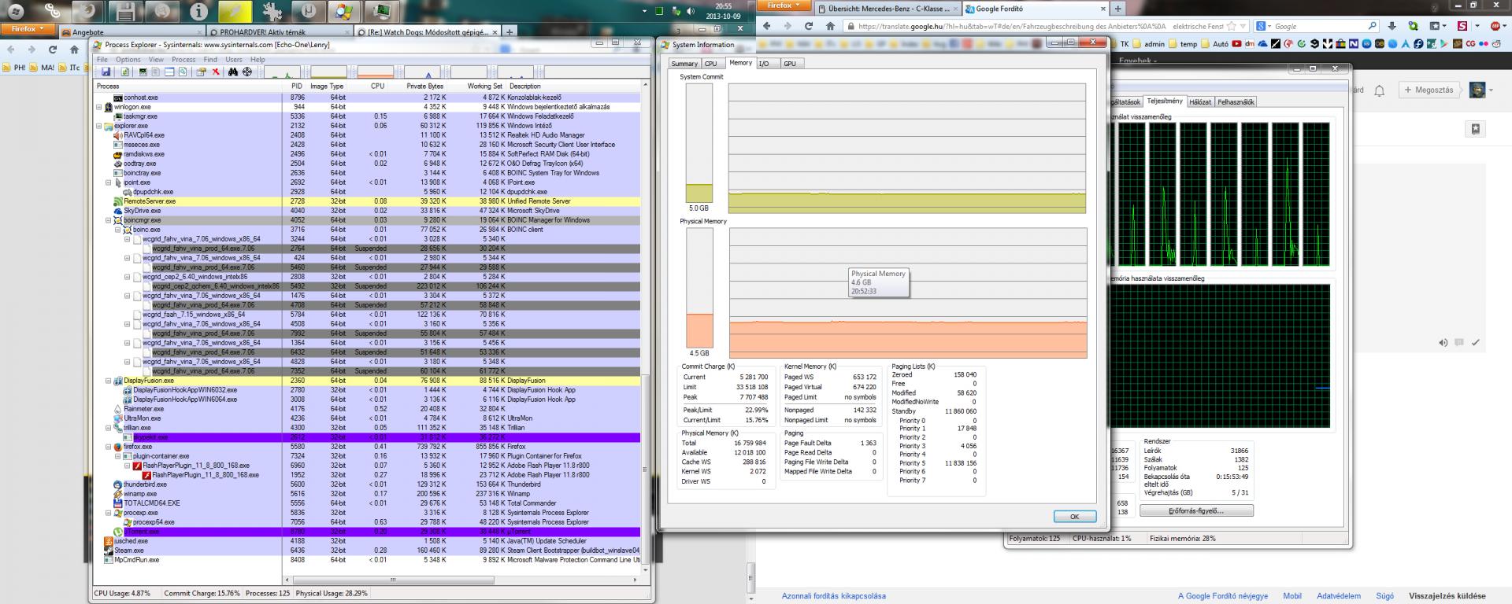Sort by the Private Bytes column header

(x=425, y=87)
